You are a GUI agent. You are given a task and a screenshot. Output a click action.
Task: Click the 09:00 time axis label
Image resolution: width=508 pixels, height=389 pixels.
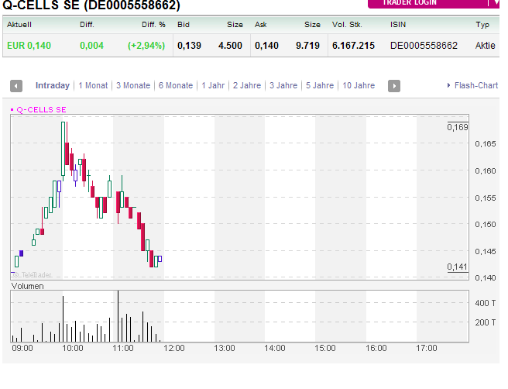[x=22, y=349]
